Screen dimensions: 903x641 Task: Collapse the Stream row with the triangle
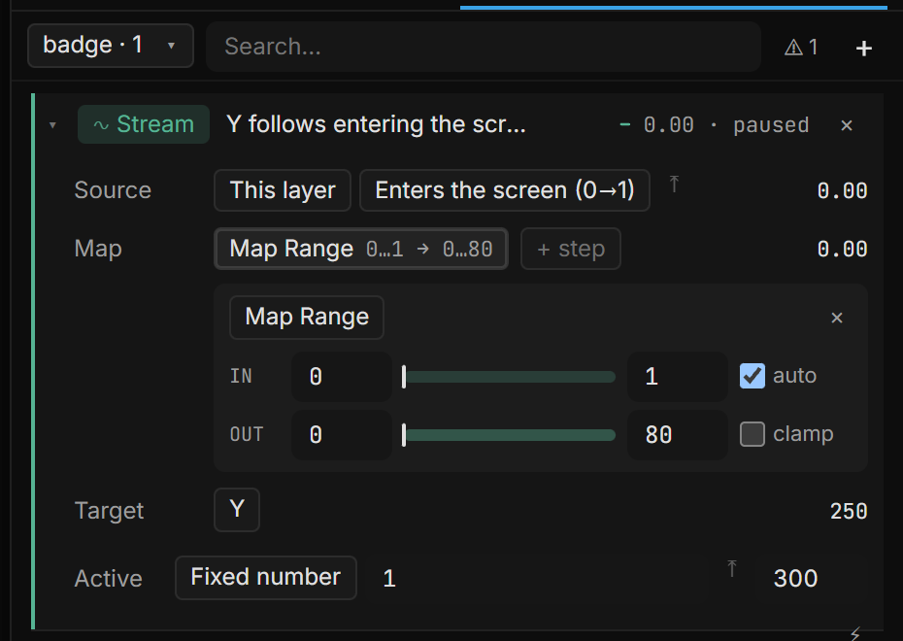(x=52, y=125)
